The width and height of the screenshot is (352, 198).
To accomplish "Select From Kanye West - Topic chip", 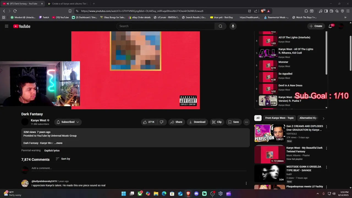I will 279,118.
